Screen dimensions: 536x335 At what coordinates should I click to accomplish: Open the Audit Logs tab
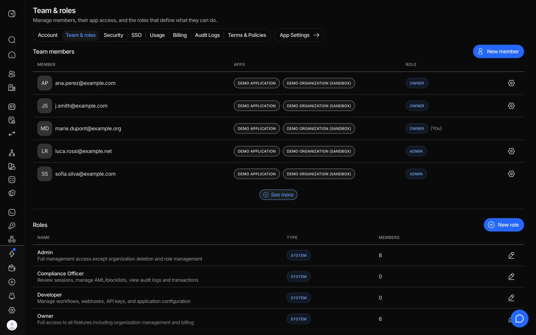[x=207, y=35]
